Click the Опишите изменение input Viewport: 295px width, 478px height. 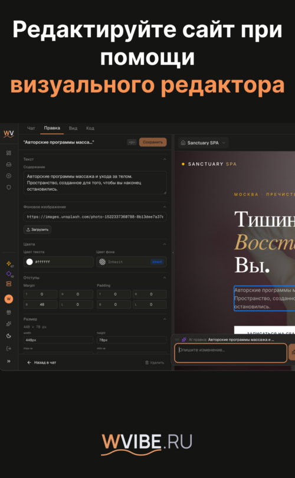[x=231, y=353]
